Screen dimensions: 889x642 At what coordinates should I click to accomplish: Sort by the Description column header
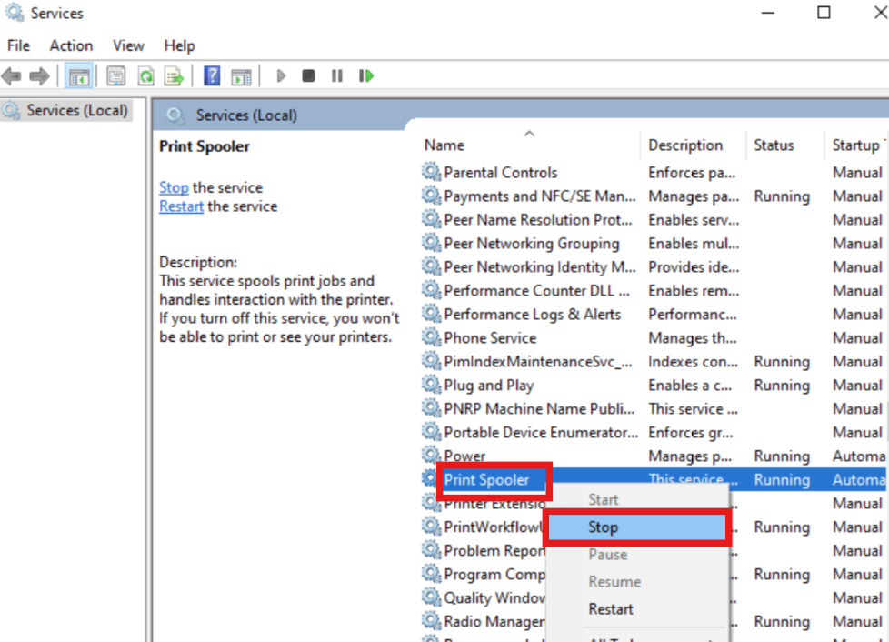(x=684, y=145)
